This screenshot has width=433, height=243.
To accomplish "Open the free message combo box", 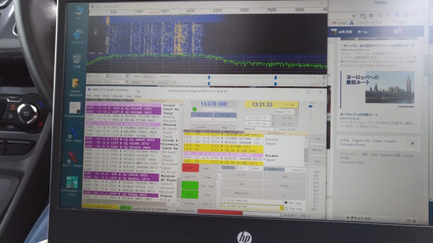I will pos(250,208).
